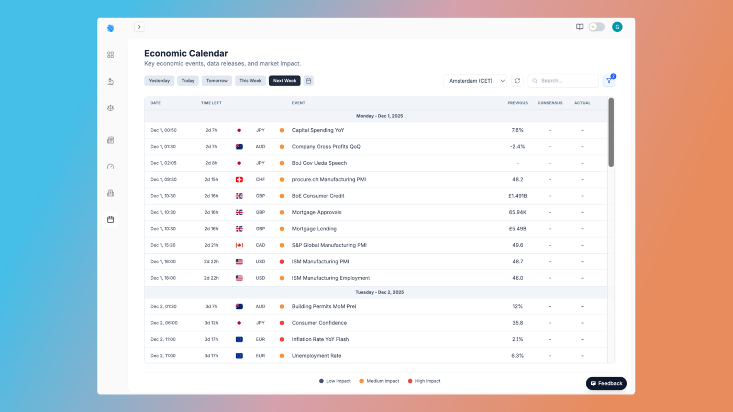Select the Yesterday filter
The height and width of the screenshot is (412, 733).
point(159,81)
